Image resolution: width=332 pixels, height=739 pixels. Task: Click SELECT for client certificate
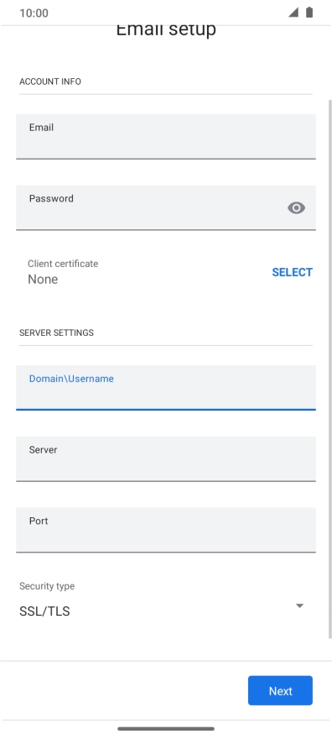tap(292, 272)
